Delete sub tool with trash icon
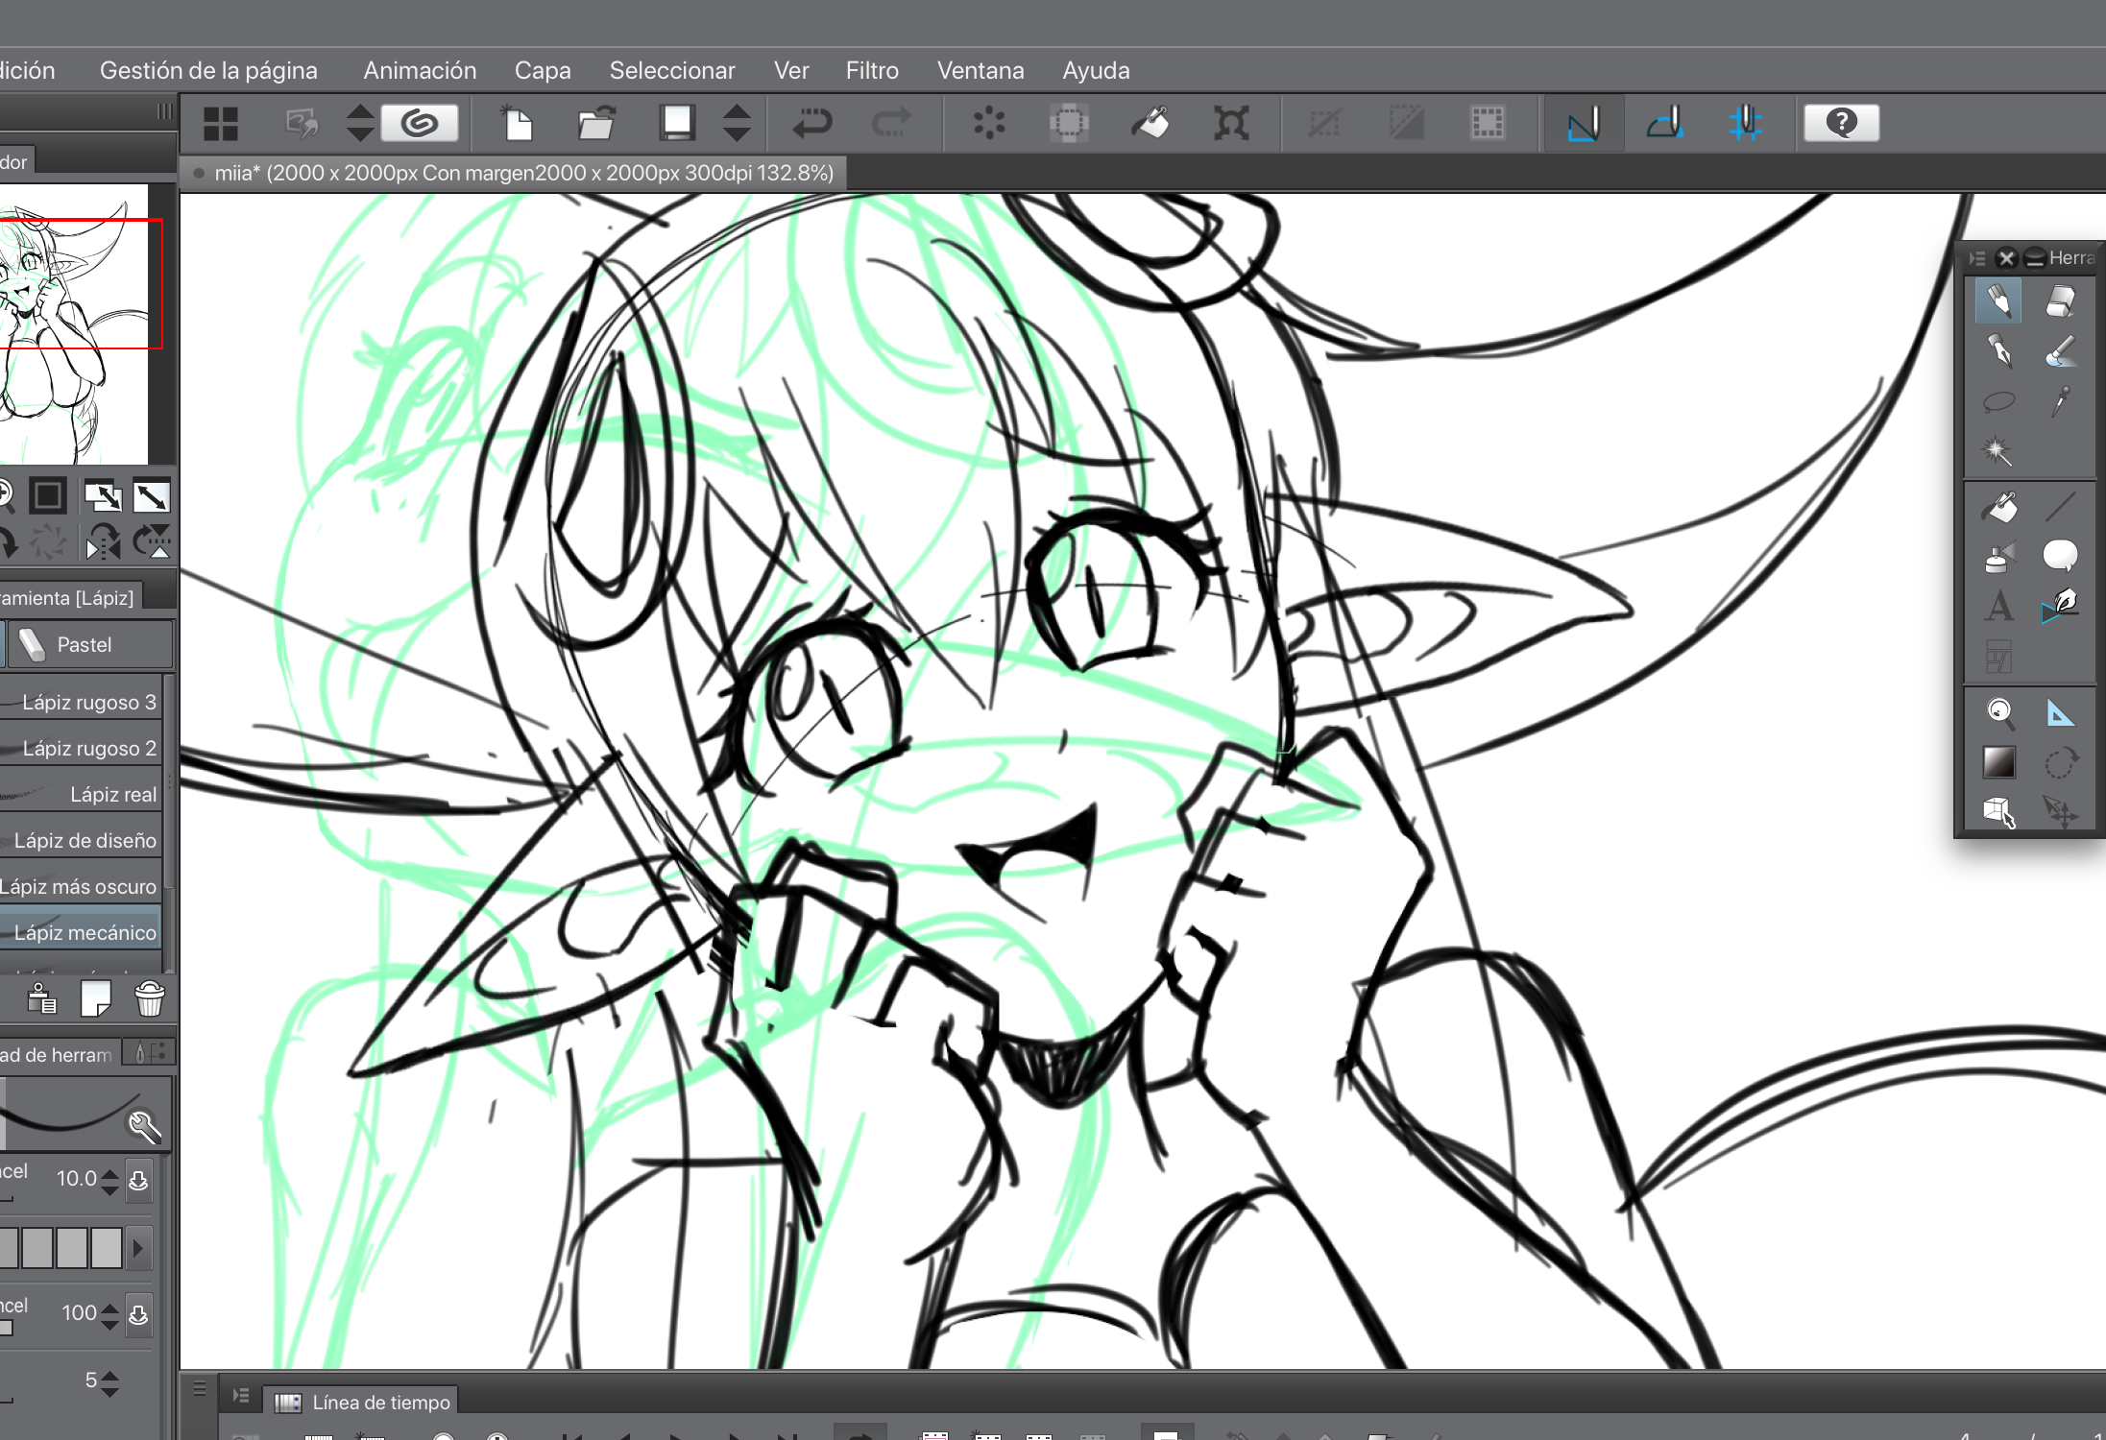 pos(150,999)
